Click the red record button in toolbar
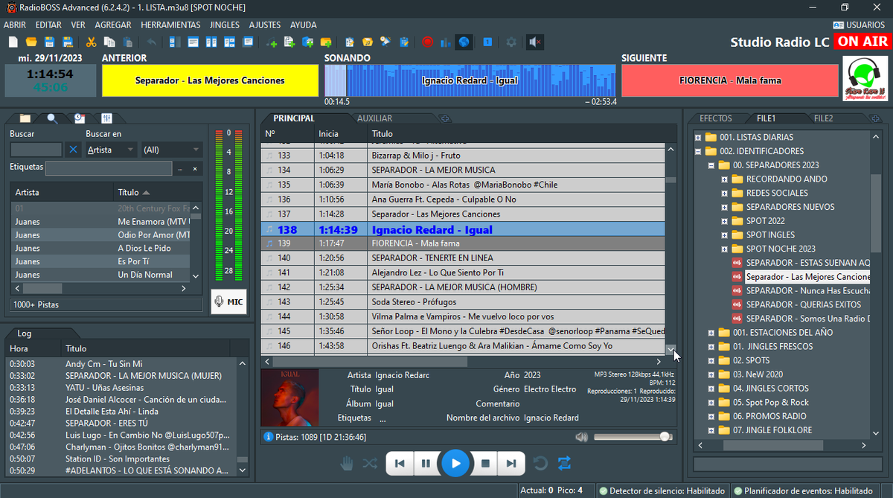The width and height of the screenshot is (893, 498). (427, 42)
